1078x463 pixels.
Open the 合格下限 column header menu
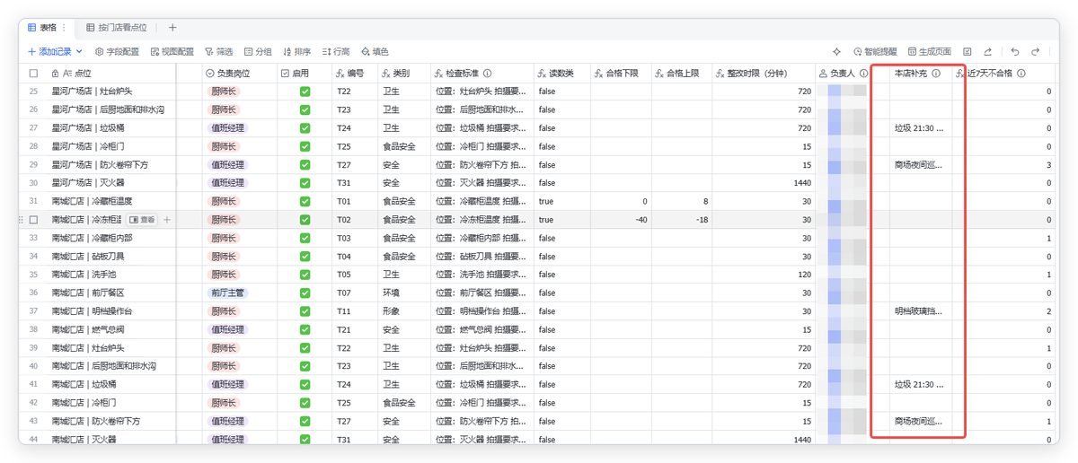point(620,74)
